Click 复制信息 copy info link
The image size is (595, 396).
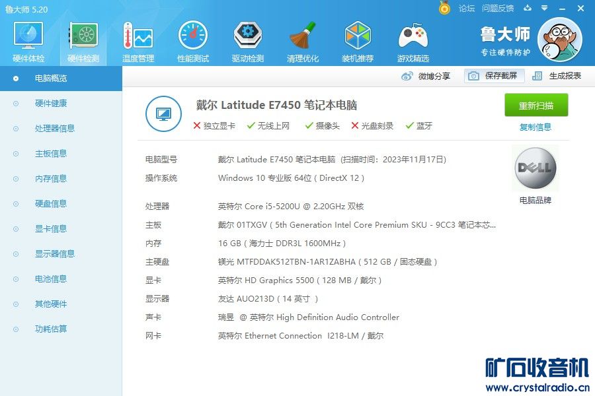(535, 127)
